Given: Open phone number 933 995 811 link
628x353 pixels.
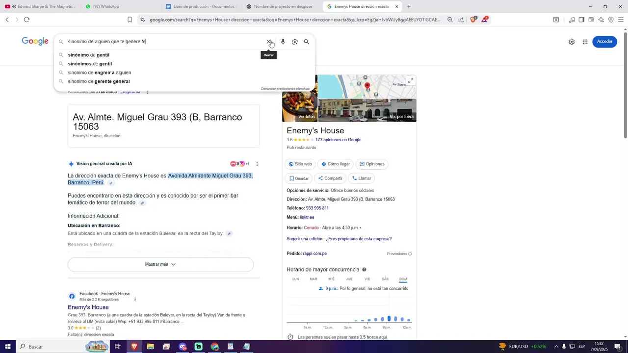Looking at the screenshot, I should point(317,208).
